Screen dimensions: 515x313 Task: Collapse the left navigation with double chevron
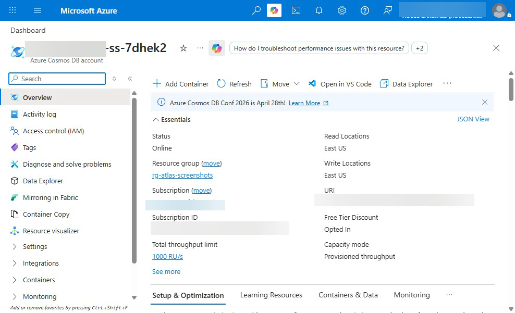[x=130, y=79]
